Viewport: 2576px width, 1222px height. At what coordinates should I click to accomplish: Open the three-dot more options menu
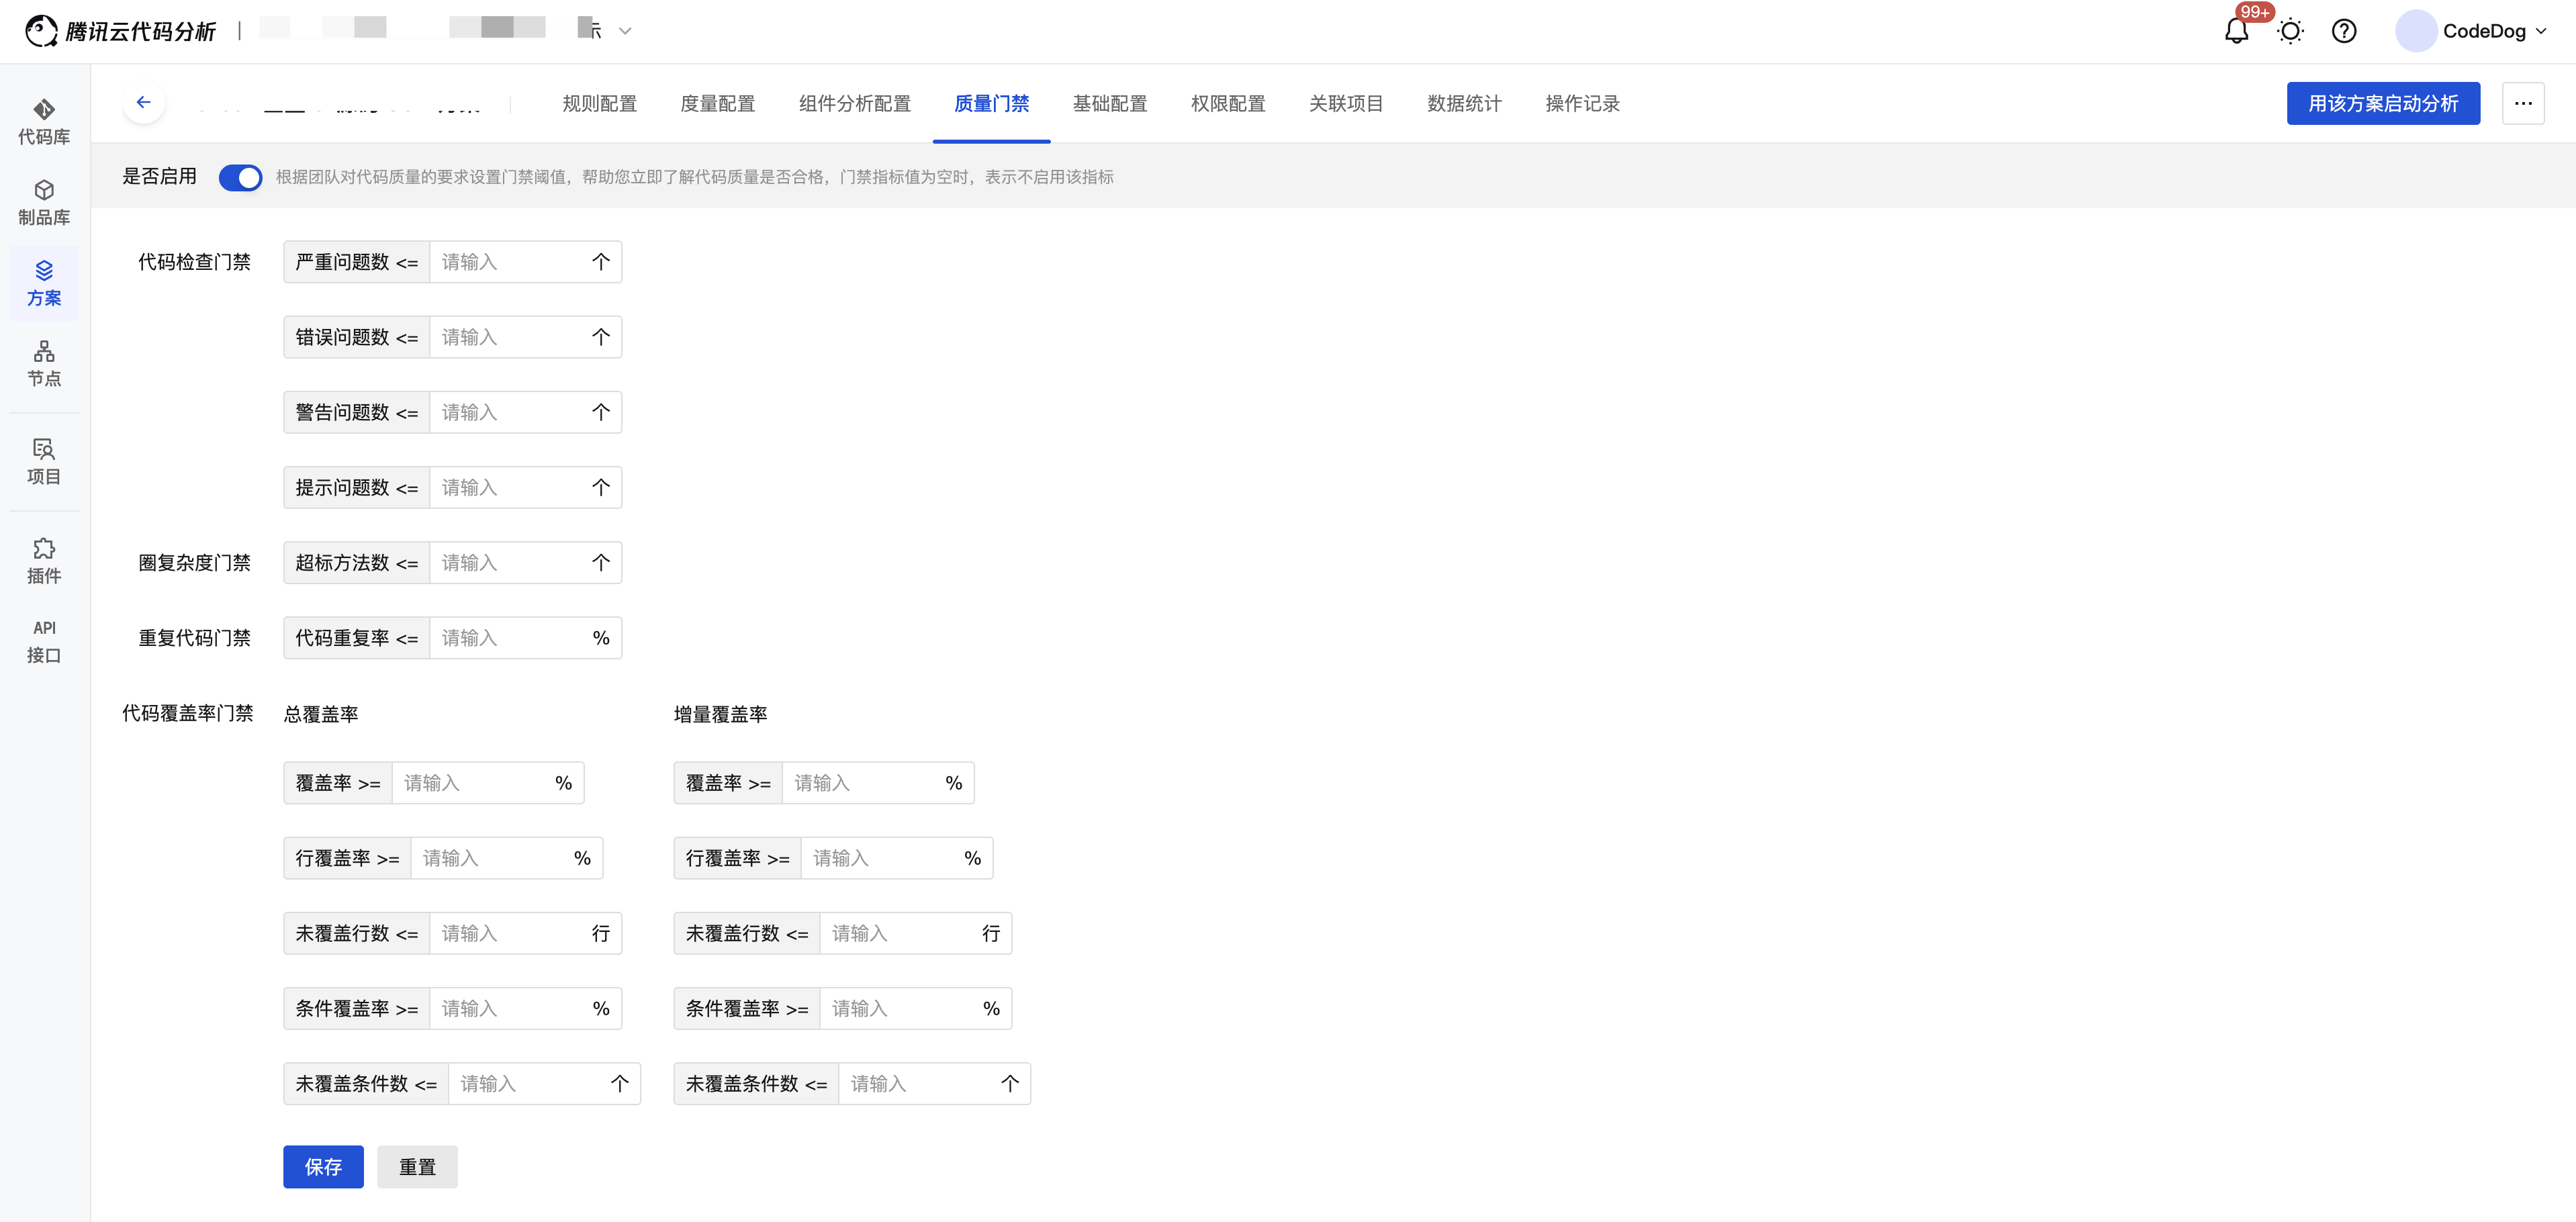(x=2522, y=103)
